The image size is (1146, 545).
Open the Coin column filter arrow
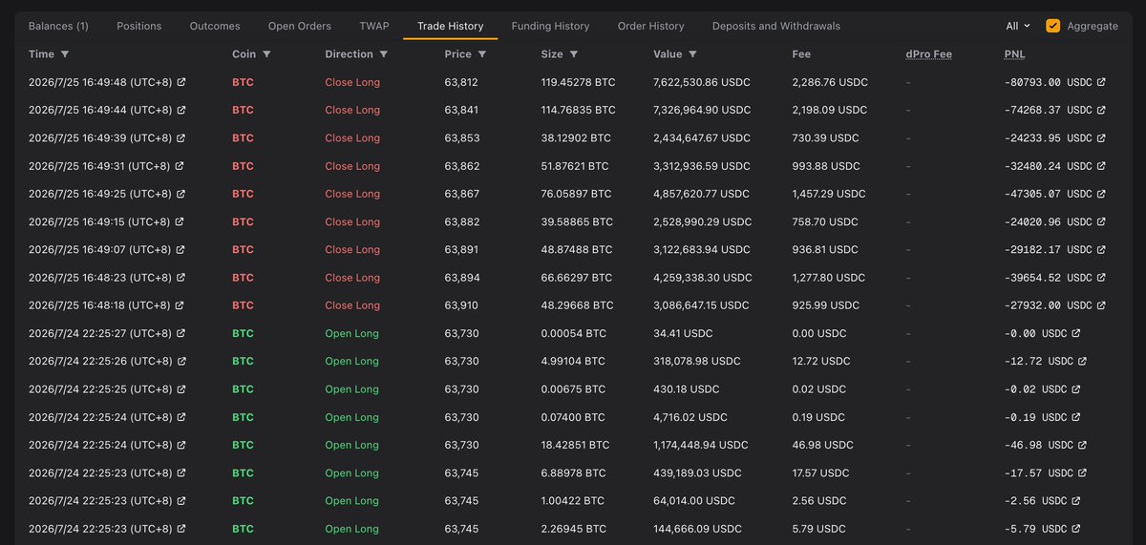[x=266, y=54]
